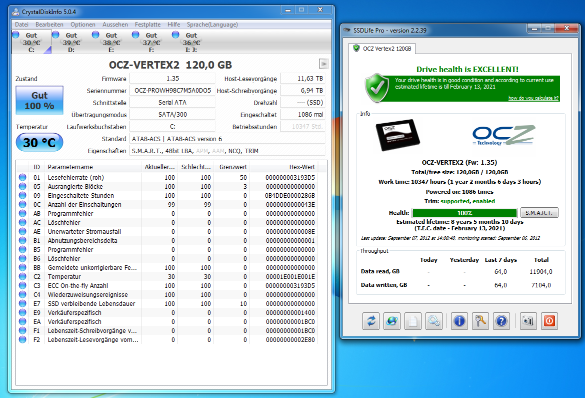Screen dimensions: 585x398
Task: Click the 30 °C temperature indicator
Action: [39, 142]
